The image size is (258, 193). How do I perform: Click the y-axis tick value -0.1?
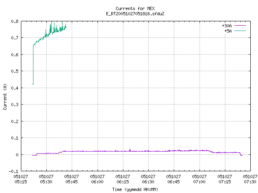pyautogui.click(x=13, y=171)
